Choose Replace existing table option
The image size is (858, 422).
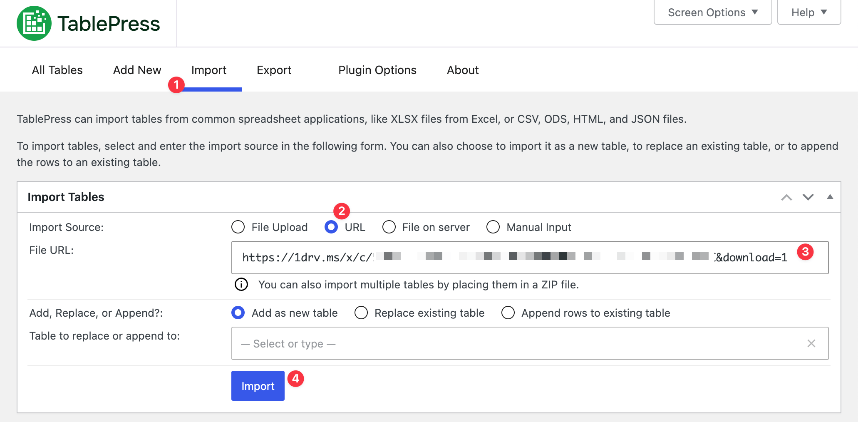pyautogui.click(x=361, y=313)
